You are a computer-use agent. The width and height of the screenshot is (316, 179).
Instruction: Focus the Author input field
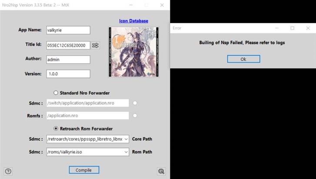click(68, 59)
